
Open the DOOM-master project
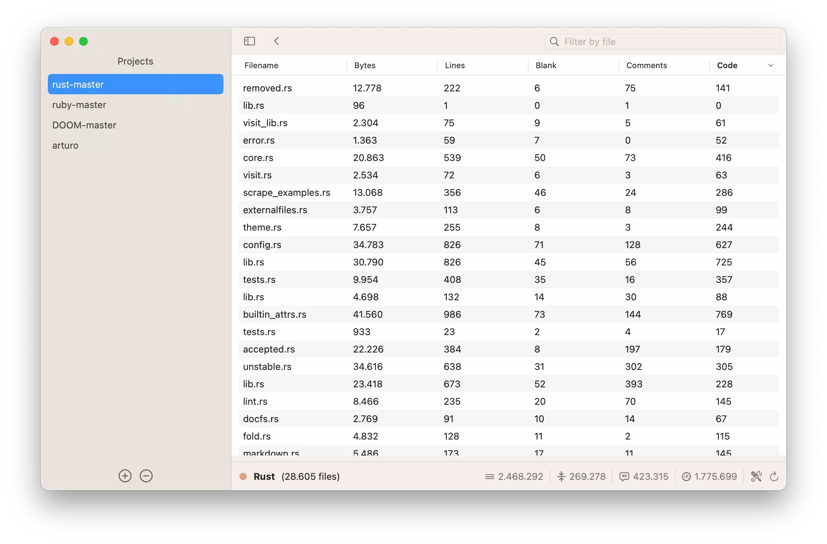84,125
